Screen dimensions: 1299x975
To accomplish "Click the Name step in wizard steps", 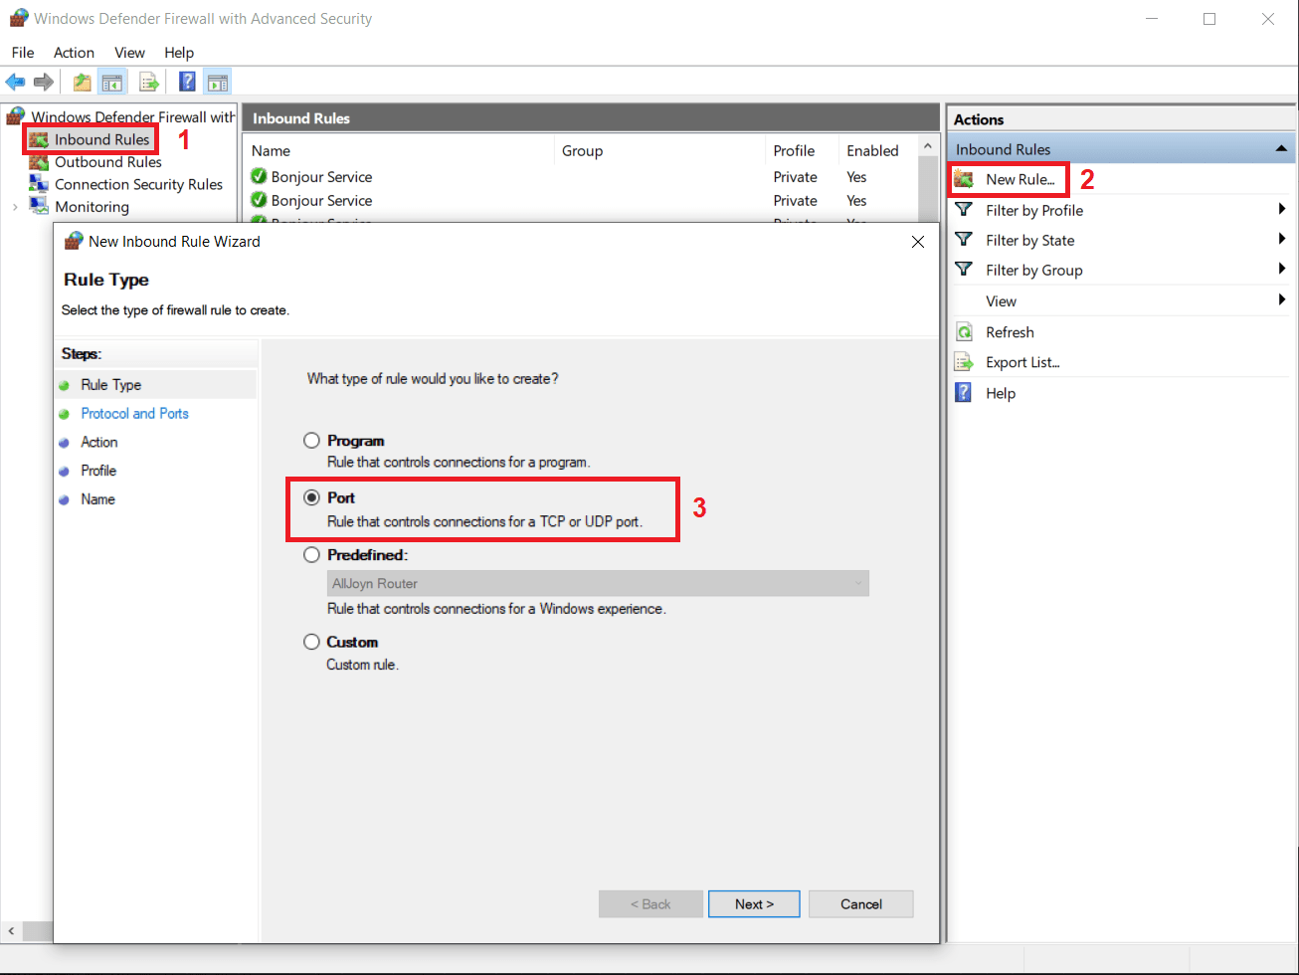I will click(97, 499).
